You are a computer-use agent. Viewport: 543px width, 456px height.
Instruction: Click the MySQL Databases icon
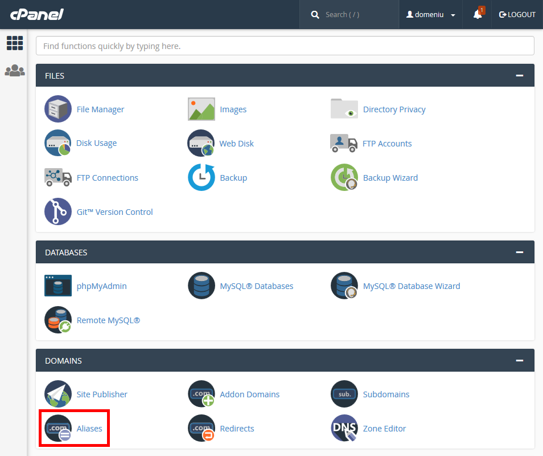click(x=201, y=286)
